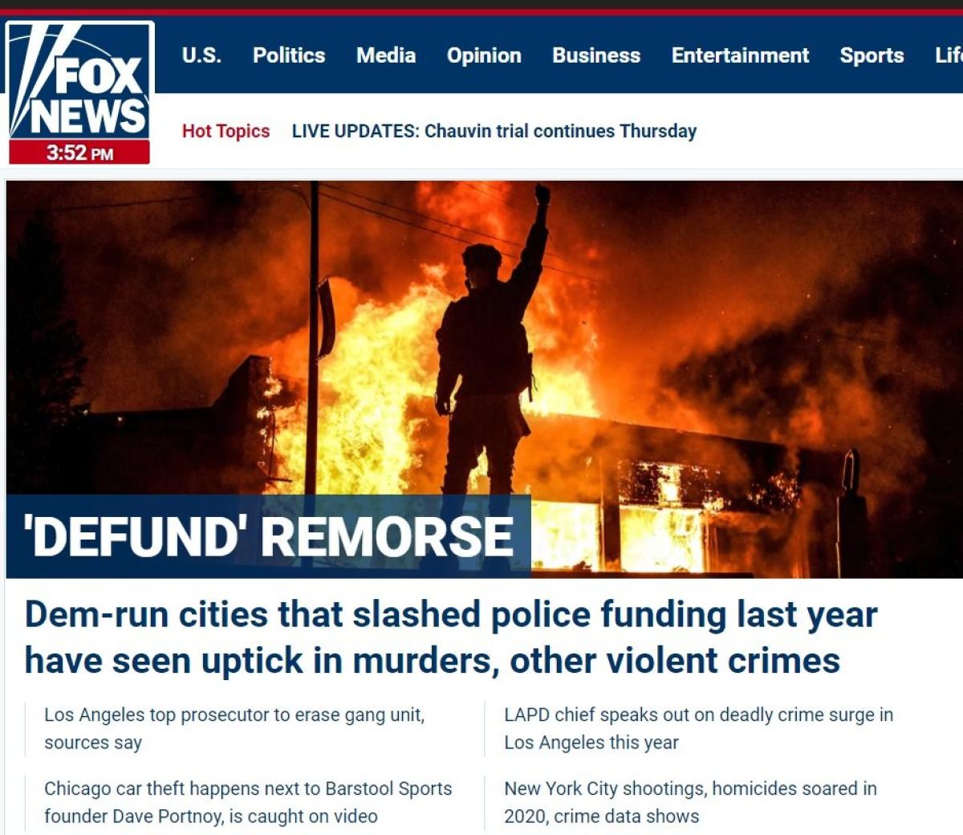Open the partially visible Lifestyle menu item
The height and width of the screenshot is (835, 963).
[x=949, y=55]
